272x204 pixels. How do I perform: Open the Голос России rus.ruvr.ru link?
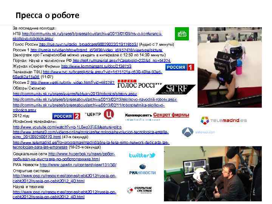(88, 45)
